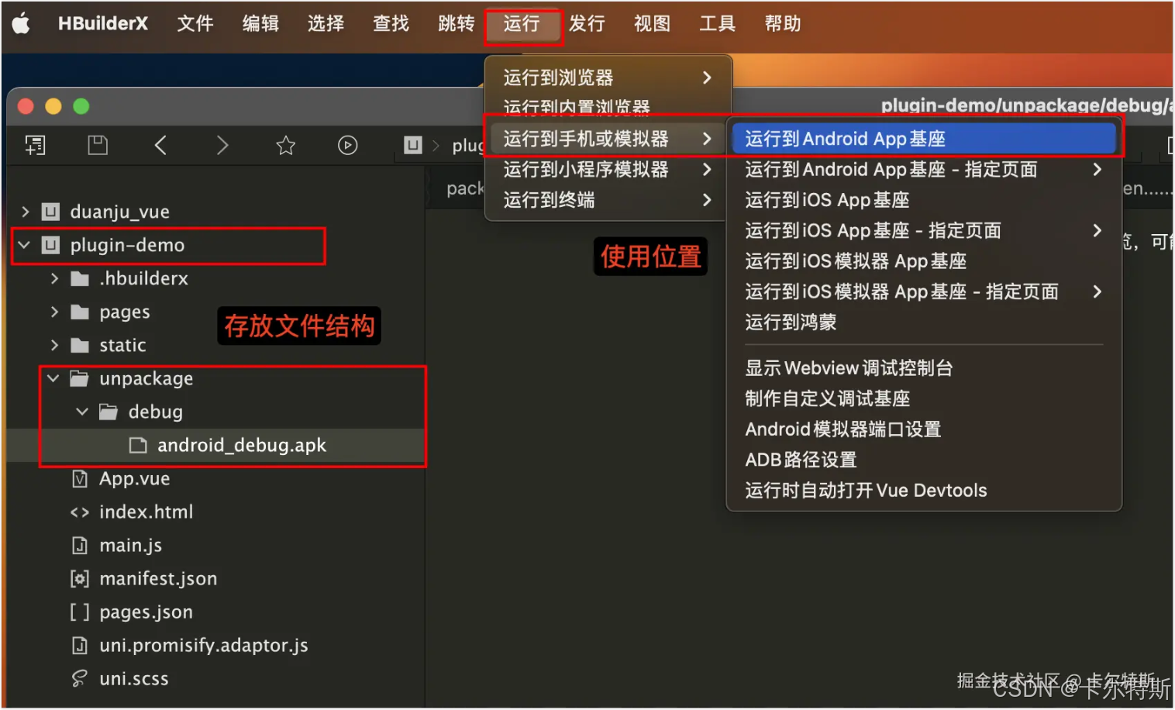Select android_debug.apk file

(215, 445)
